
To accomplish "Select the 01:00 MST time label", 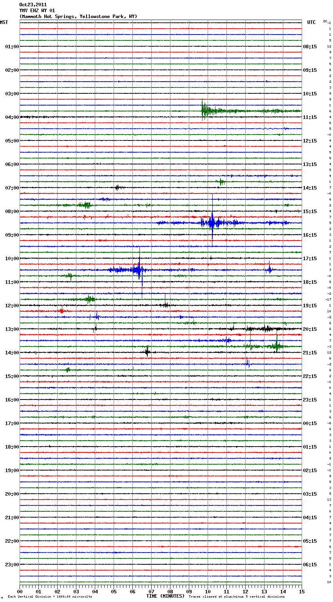I will [x=12, y=46].
